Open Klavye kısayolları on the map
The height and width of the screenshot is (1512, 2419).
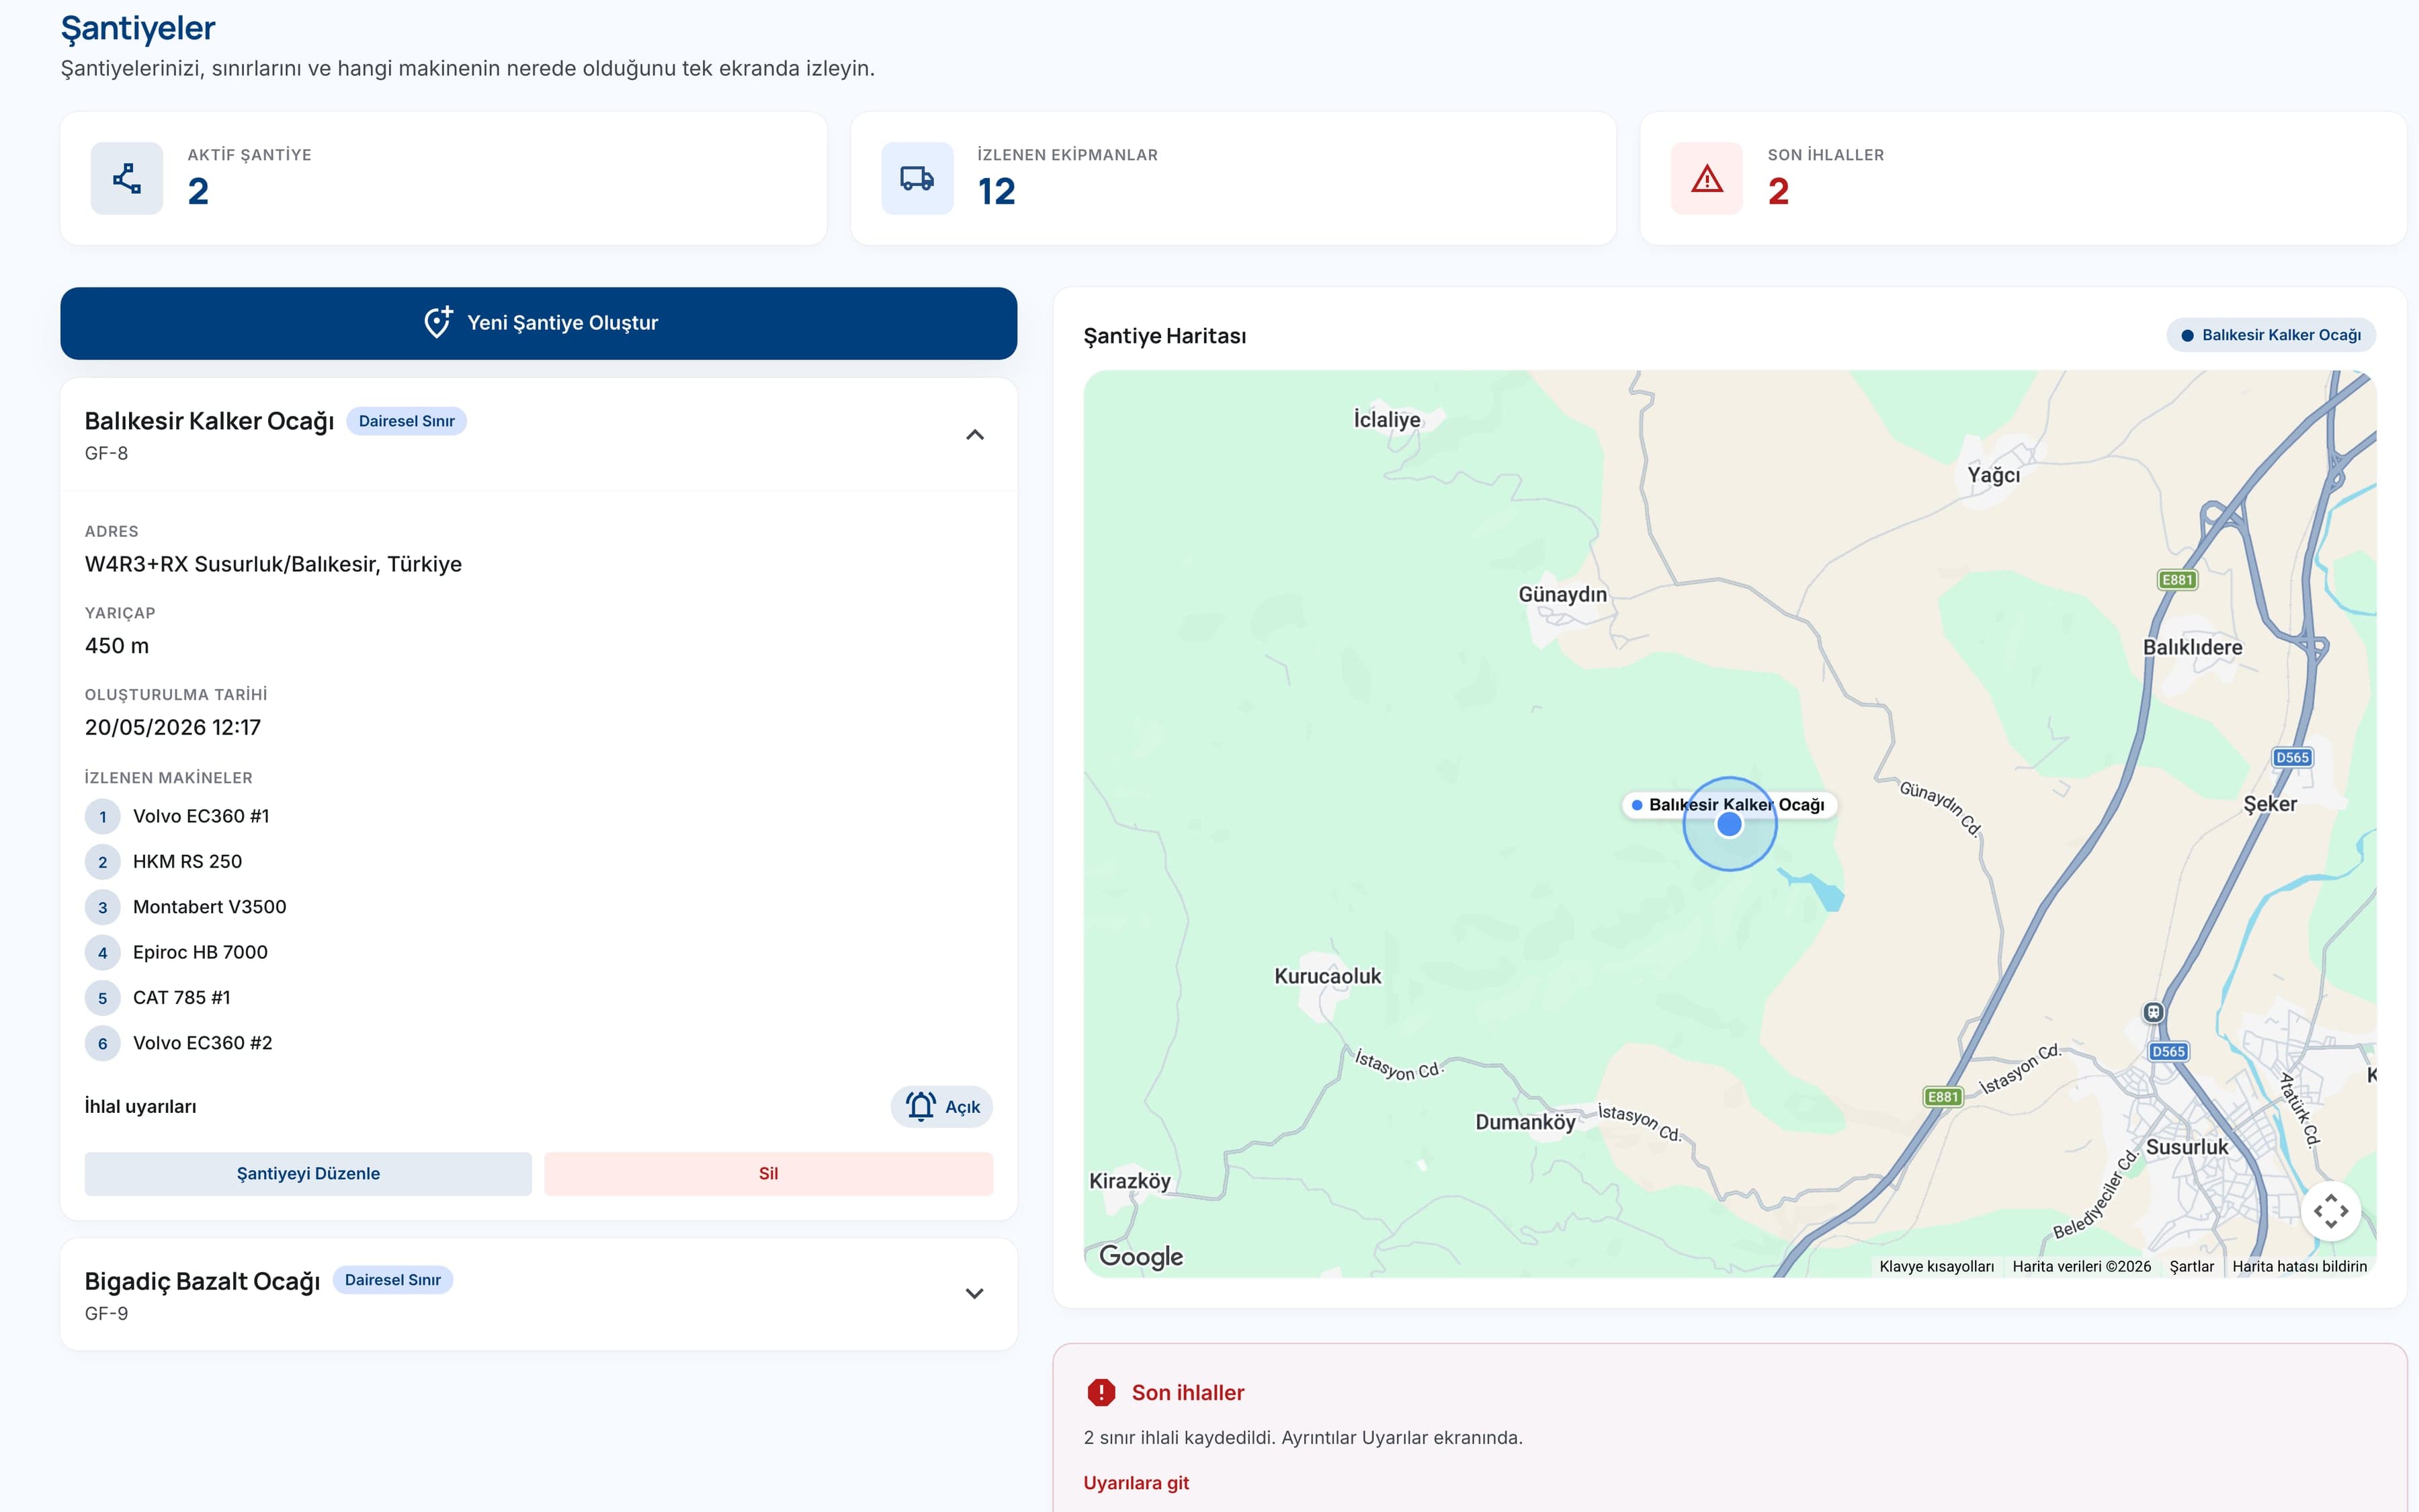point(1936,1266)
